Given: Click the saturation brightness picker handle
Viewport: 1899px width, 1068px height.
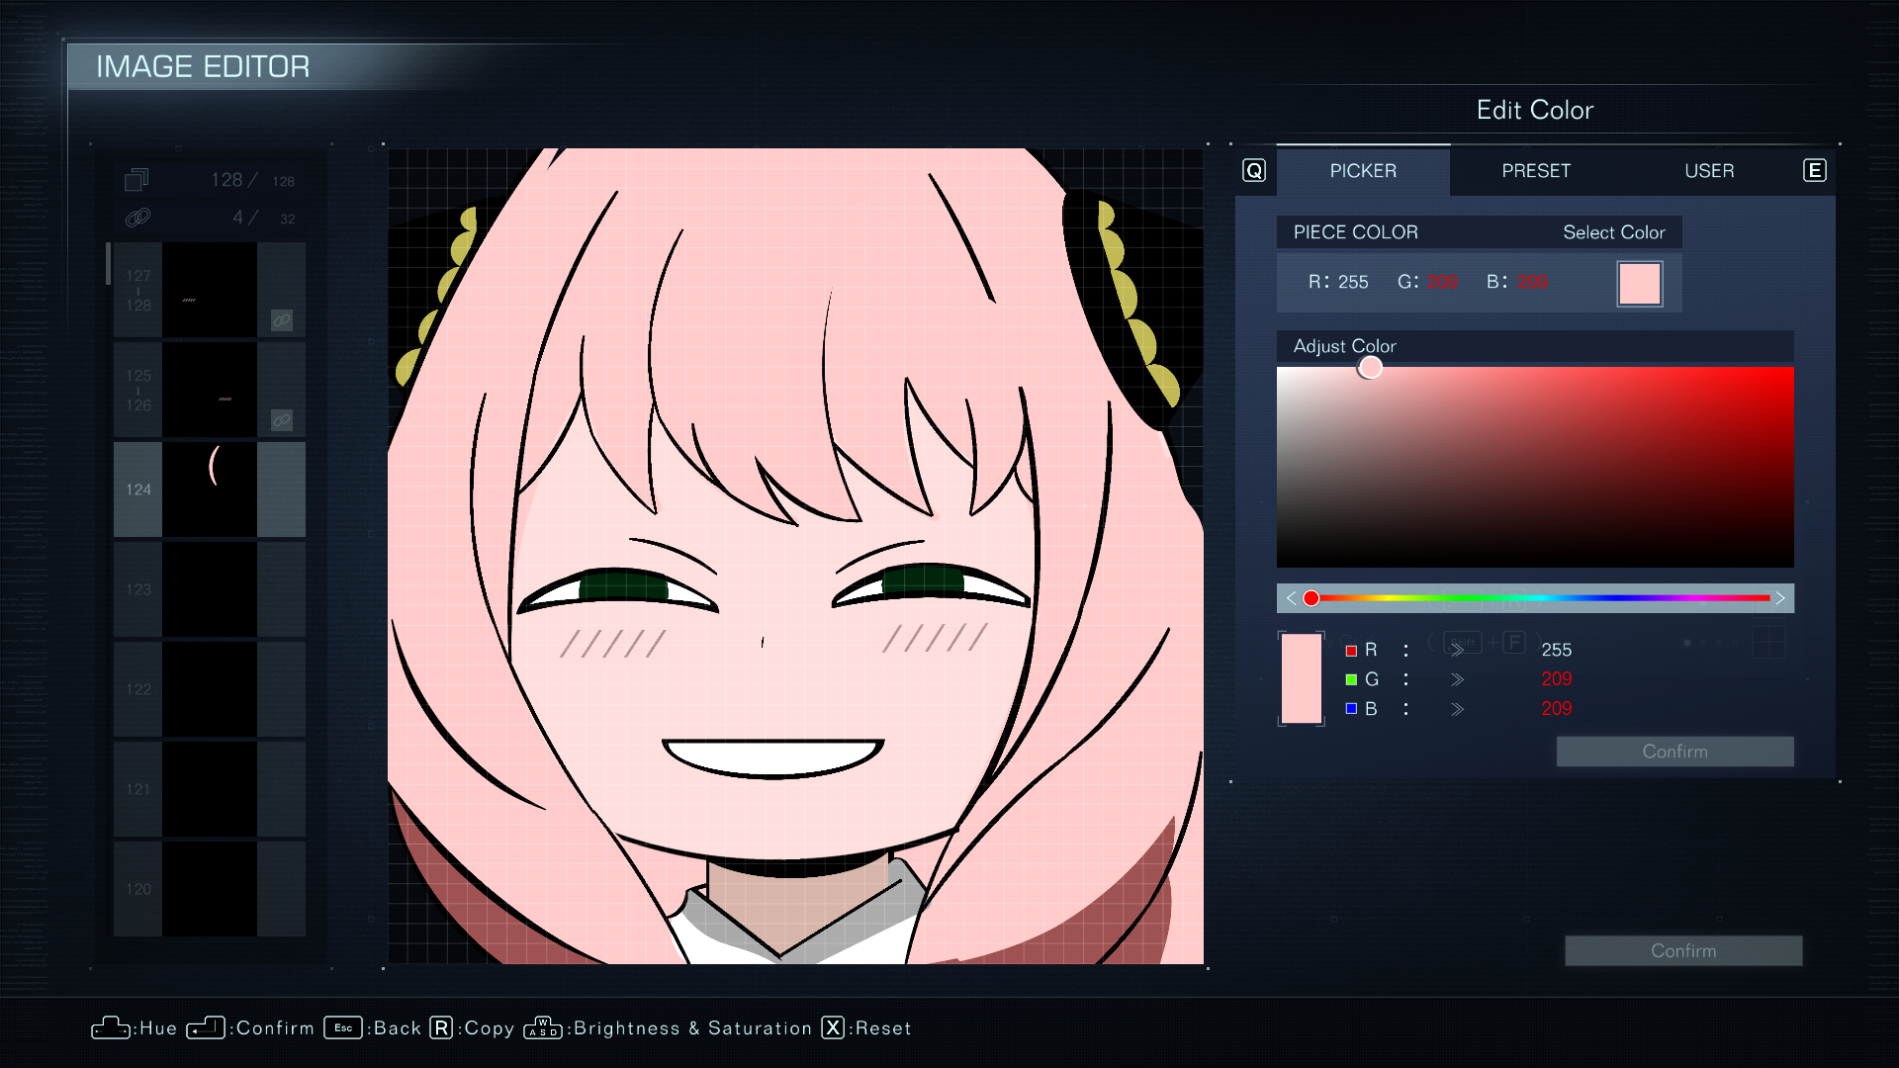Looking at the screenshot, I should [1370, 368].
